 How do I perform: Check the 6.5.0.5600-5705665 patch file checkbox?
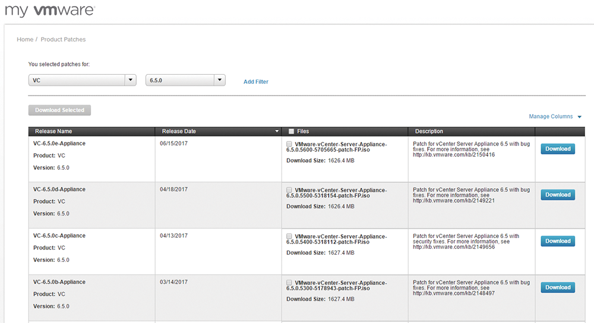(x=289, y=144)
